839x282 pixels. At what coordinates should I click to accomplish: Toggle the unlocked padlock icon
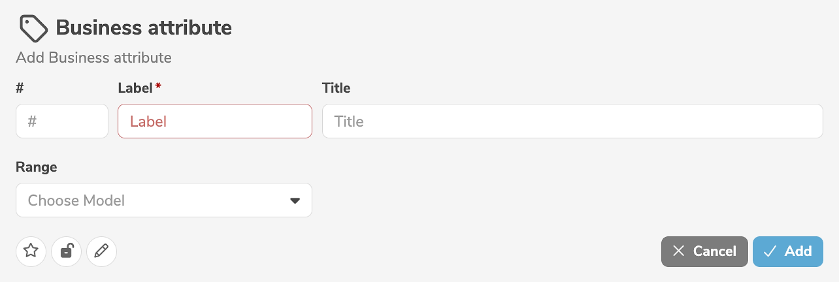pyautogui.click(x=66, y=251)
